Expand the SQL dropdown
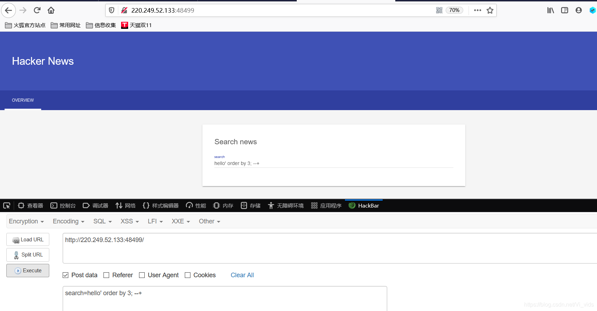 pos(102,221)
